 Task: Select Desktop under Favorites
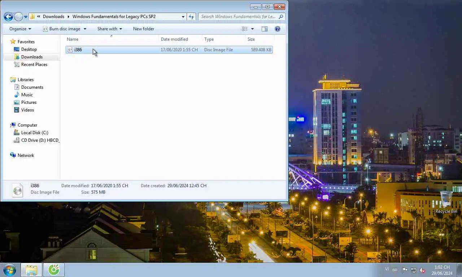click(29, 49)
